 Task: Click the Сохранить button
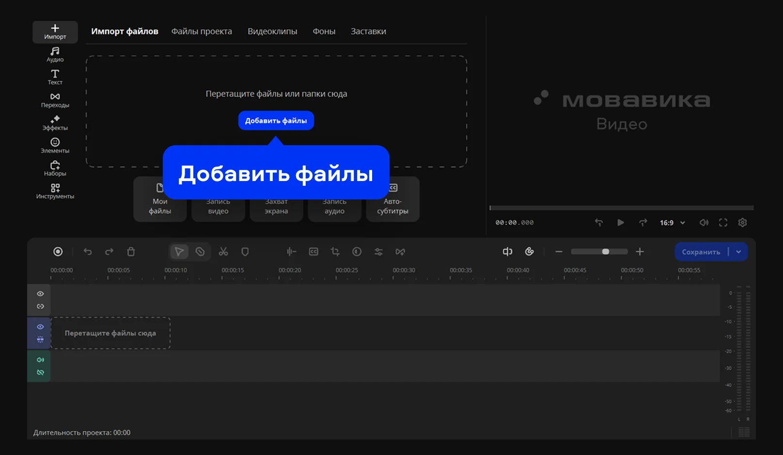point(701,252)
